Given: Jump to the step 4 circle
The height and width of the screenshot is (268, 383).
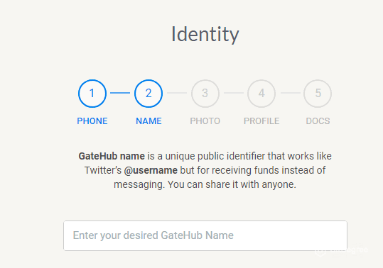Looking at the screenshot, I should pyautogui.click(x=261, y=94).
